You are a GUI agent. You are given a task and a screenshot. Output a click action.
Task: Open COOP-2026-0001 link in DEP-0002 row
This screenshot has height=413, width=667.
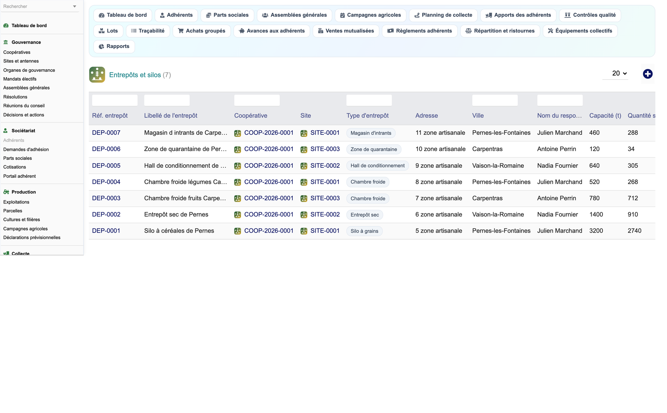[x=269, y=214]
